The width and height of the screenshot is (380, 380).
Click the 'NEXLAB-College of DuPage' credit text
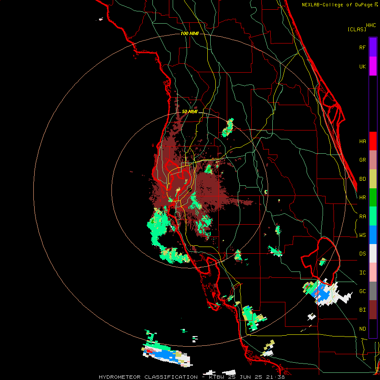pyautogui.click(x=337, y=5)
